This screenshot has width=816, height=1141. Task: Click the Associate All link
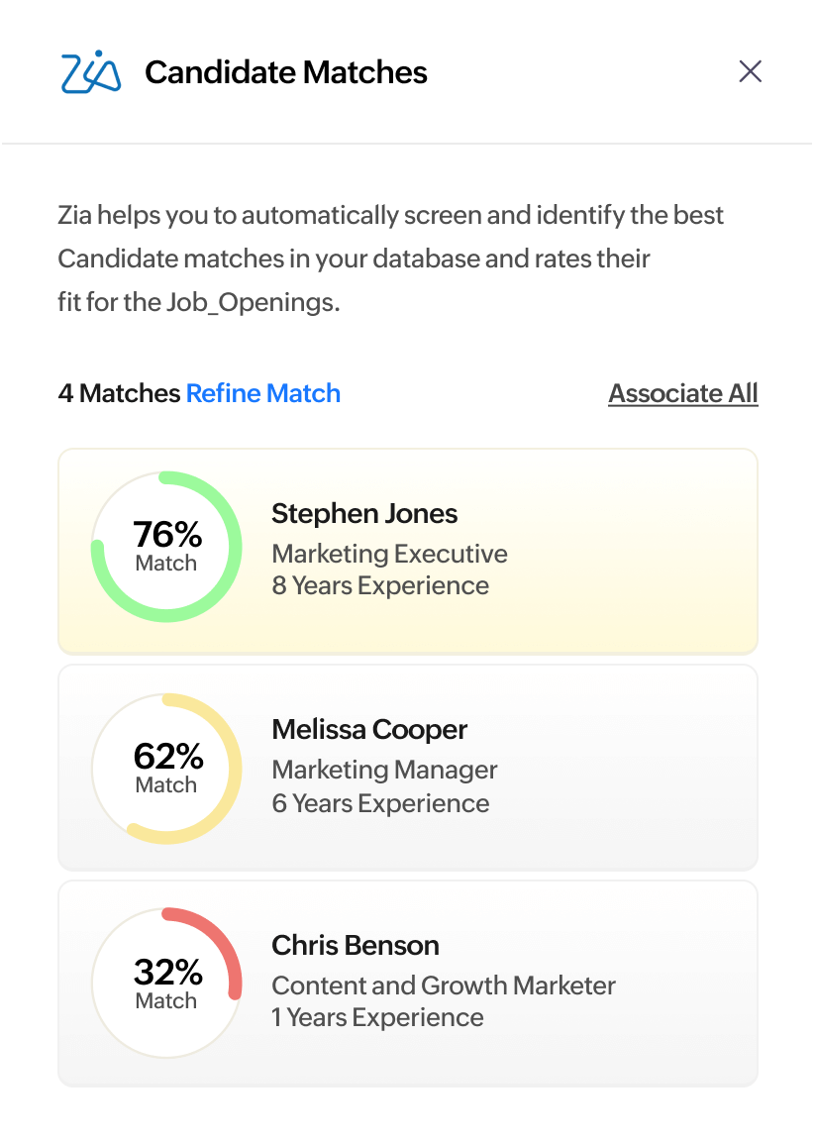pyautogui.click(x=682, y=393)
